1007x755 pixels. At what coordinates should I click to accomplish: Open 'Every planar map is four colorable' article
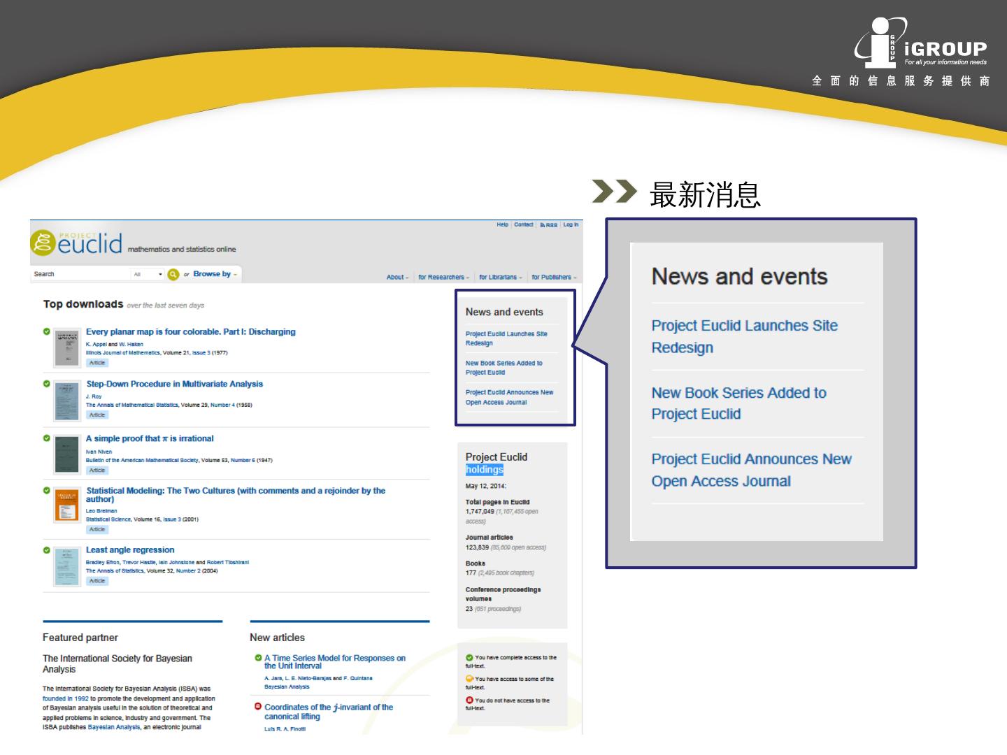pyautogui.click(x=191, y=332)
